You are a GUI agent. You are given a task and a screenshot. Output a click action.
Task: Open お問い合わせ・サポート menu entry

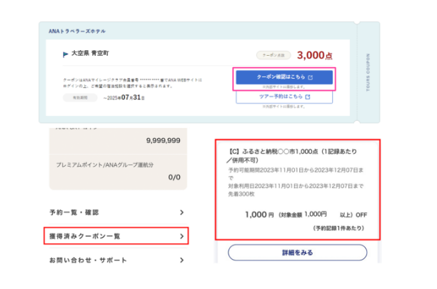point(89,260)
